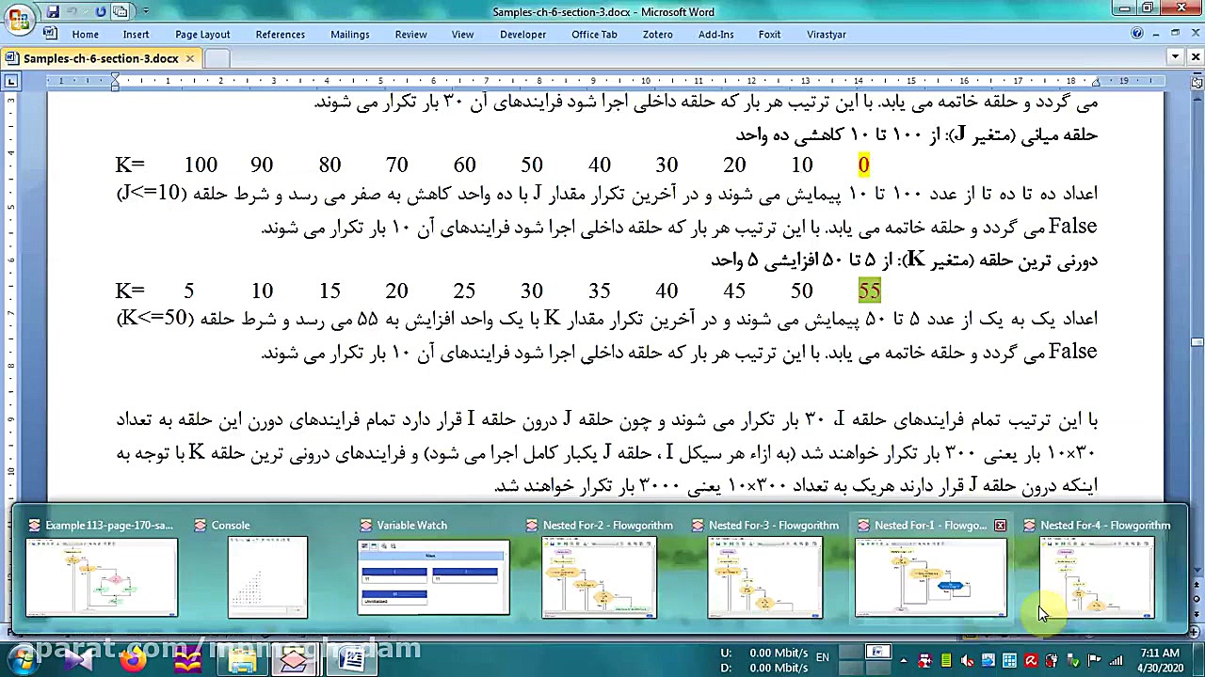Open the References ribbon tab
1205x677 pixels.
pyautogui.click(x=280, y=35)
